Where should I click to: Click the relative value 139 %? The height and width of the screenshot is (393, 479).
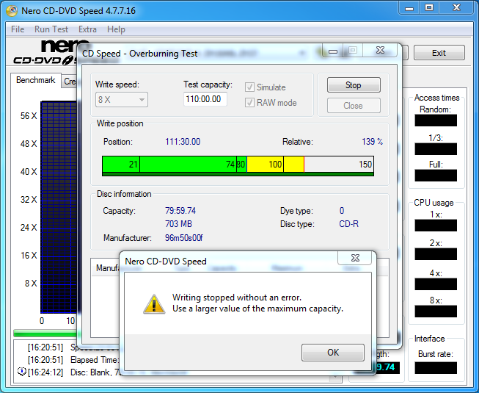[372, 142]
